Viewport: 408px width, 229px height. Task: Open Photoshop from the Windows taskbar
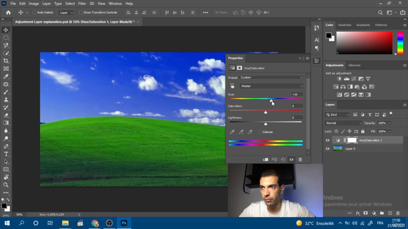pyautogui.click(x=124, y=223)
